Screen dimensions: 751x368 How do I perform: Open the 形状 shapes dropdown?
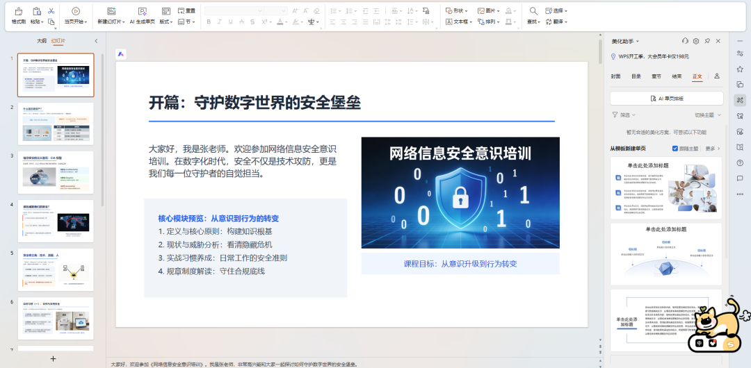tap(456, 10)
